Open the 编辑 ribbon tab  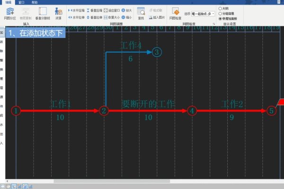pyautogui.click(x=8, y=2)
